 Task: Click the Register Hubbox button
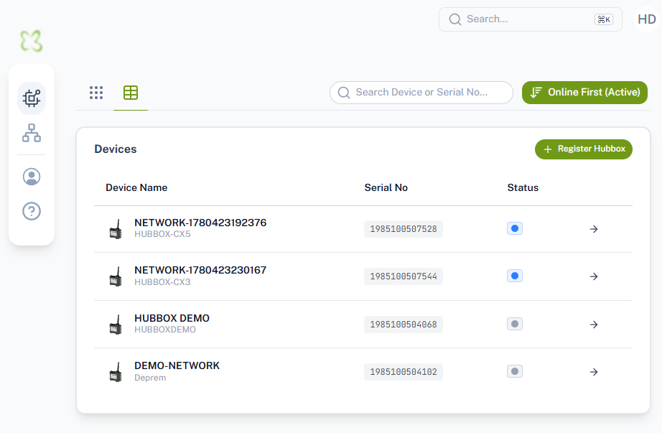click(584, 149)
